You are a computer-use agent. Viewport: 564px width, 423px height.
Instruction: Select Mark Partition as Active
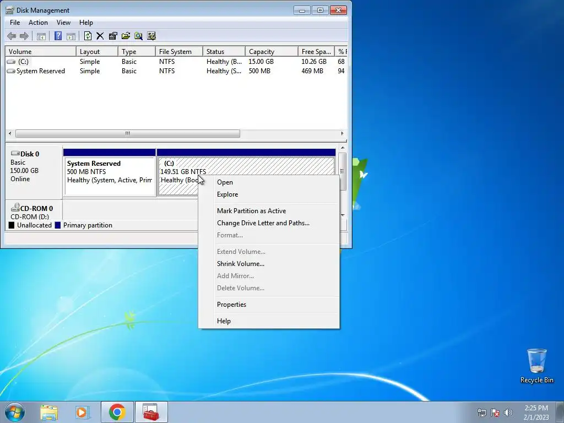pos(269,211)
